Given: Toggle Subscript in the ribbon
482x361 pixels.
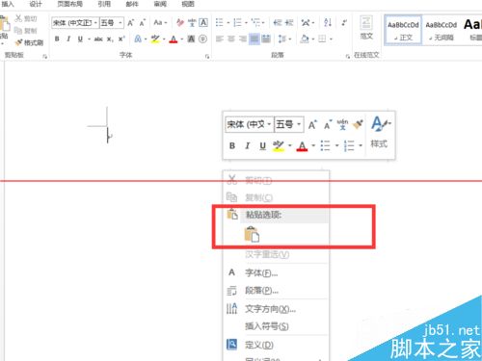Looking at the screenshot, I should coord(110,39).
